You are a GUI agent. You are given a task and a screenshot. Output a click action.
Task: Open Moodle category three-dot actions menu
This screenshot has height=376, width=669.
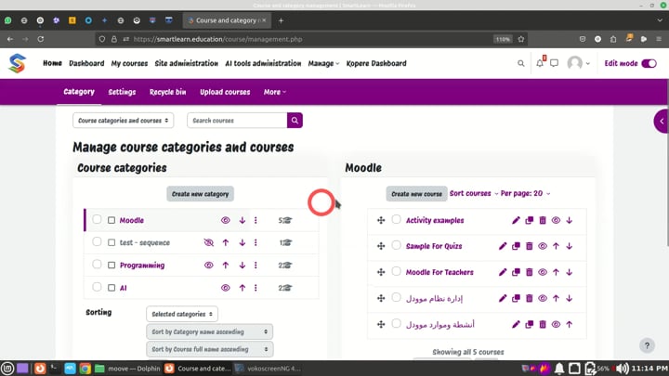click(x=256, y=220)
